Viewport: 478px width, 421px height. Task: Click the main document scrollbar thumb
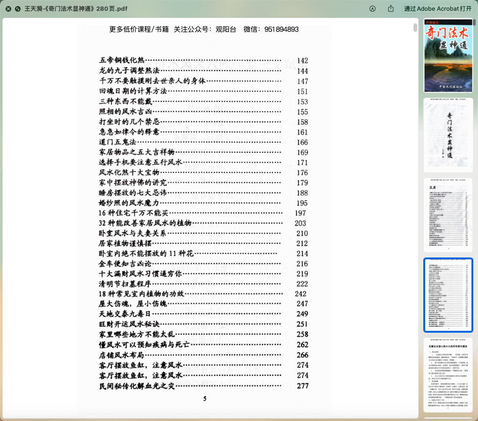(415, 28)
